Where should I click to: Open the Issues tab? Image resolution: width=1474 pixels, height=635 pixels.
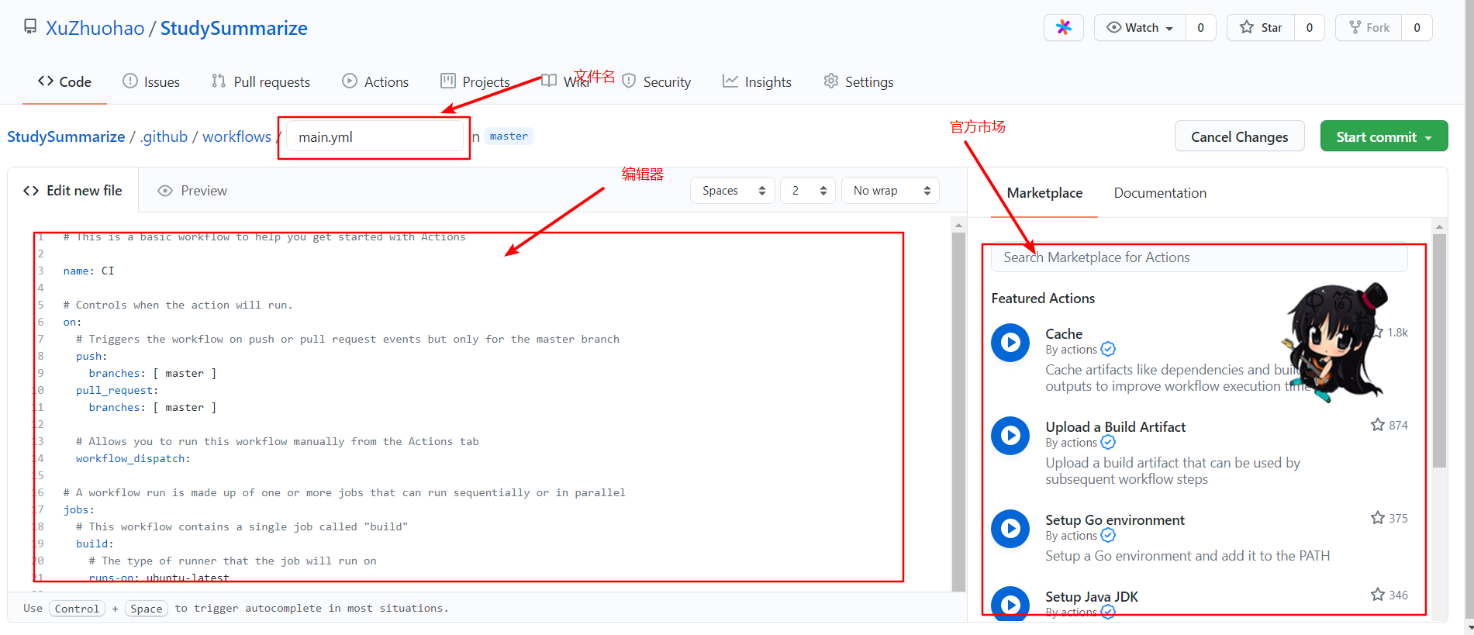point(151,81)
